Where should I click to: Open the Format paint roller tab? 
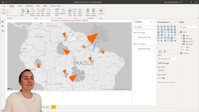(x=165, y=52)
